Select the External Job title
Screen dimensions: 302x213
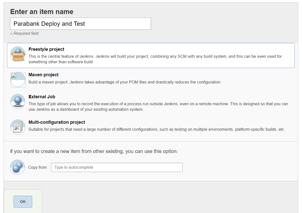[x=42, y=97]
